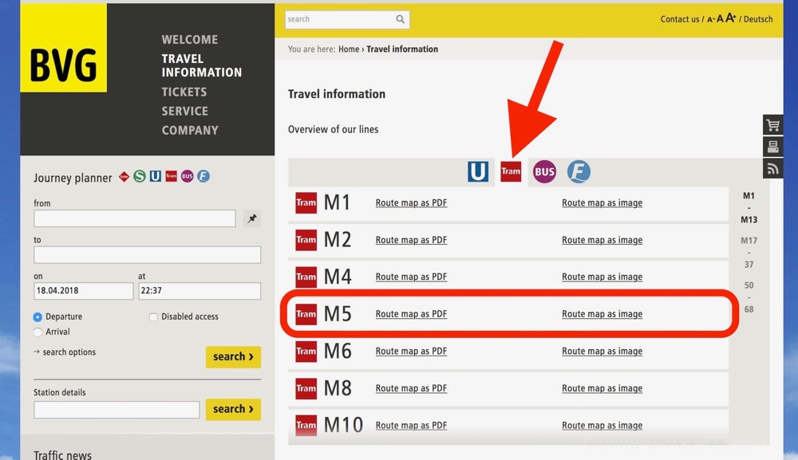The width and height of the screenshot is (798, 460).
Task: Click the Home breadcrumb link
Action: [349, 49]
